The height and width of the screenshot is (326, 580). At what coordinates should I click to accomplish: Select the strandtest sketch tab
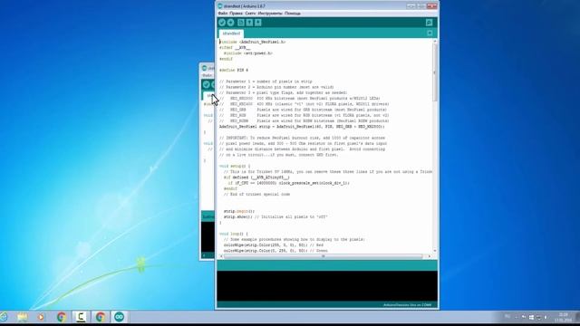[231, 34]
